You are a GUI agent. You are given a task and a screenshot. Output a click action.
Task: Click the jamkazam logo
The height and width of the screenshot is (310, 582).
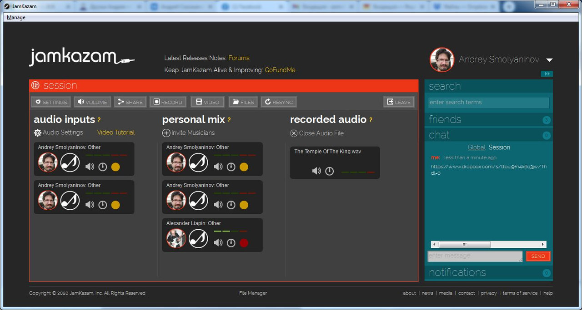(x=82, y=58)
